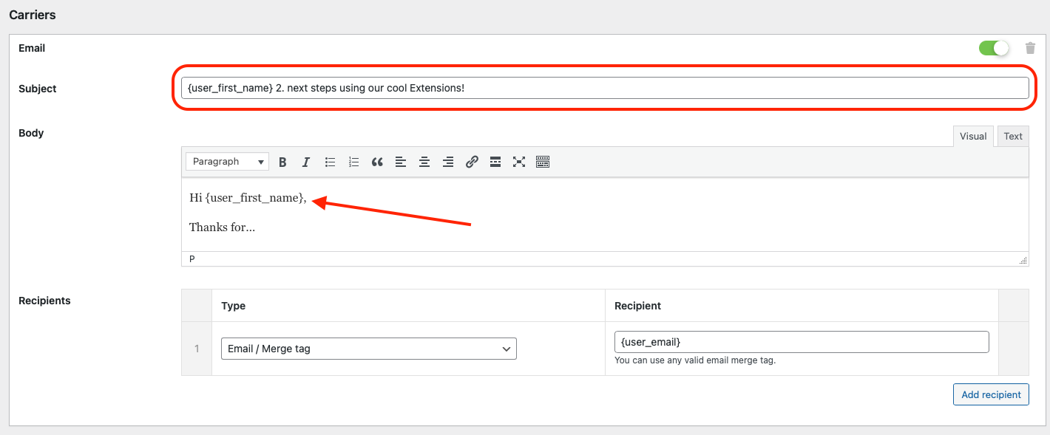Click the keyboard shortcuts toolbar icon
1050x435 pixels.
(x=542, y=161)
